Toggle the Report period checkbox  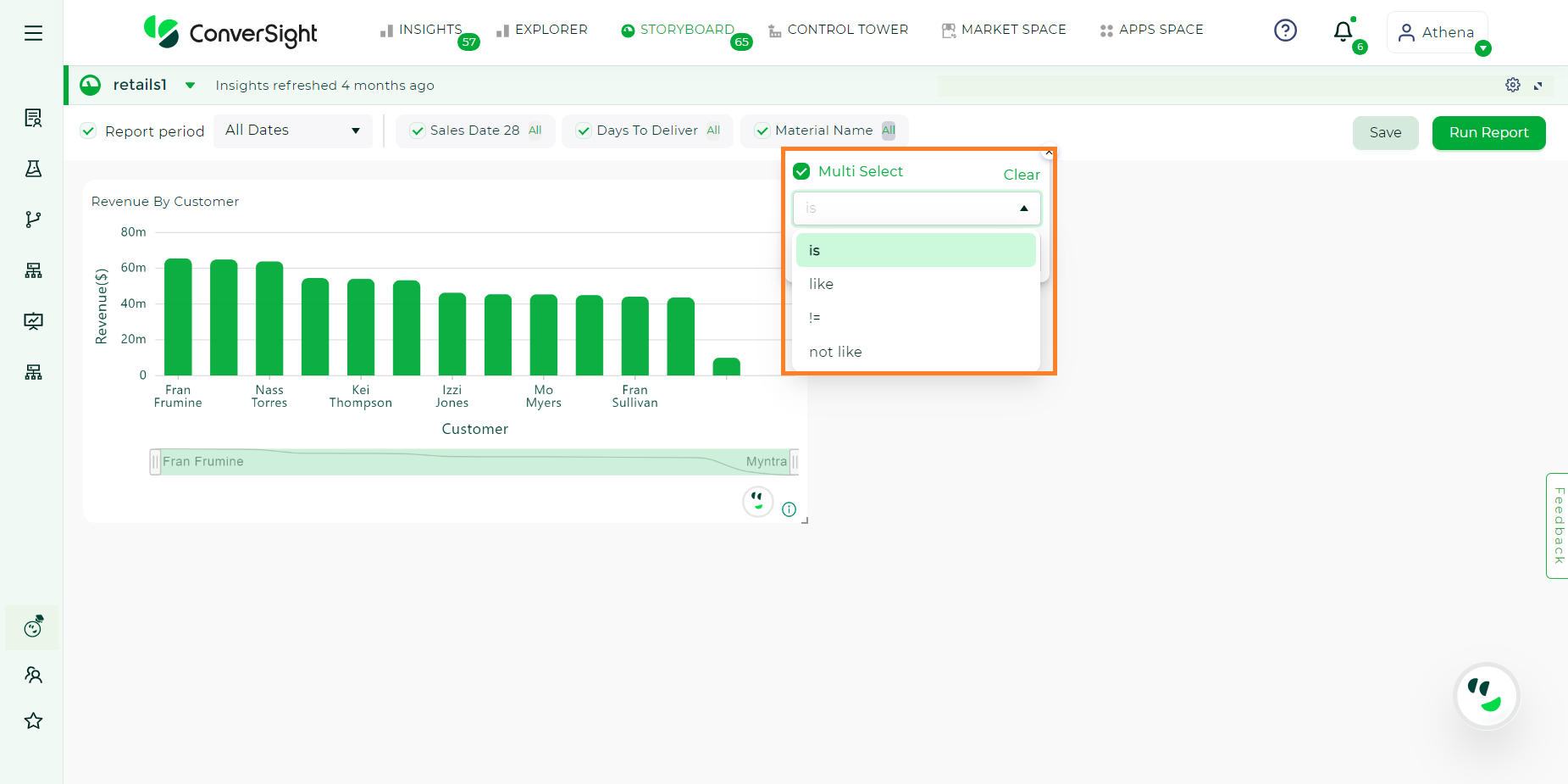pyautogui.click(x=88, y=131)
